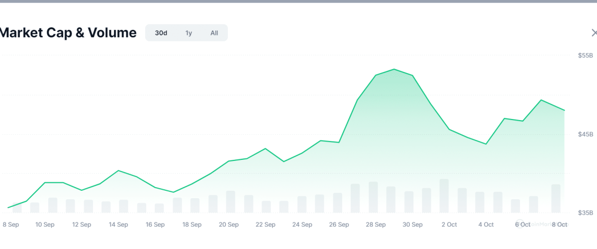Click the 2 Oct x-axis date label
597x249 pixels.
coord(449,225)
